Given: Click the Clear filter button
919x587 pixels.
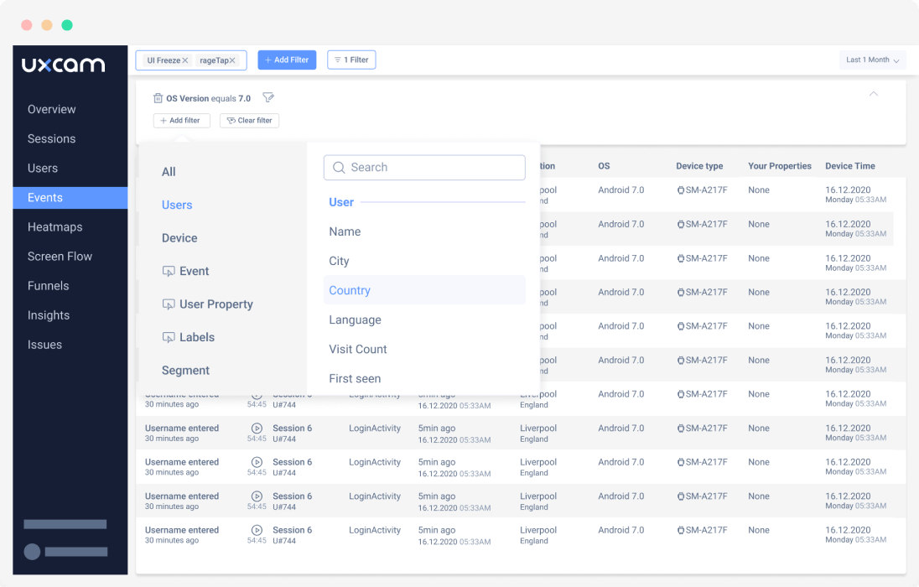Looking at the screenshot, I should pyautogui.click(x=249, y=120).
